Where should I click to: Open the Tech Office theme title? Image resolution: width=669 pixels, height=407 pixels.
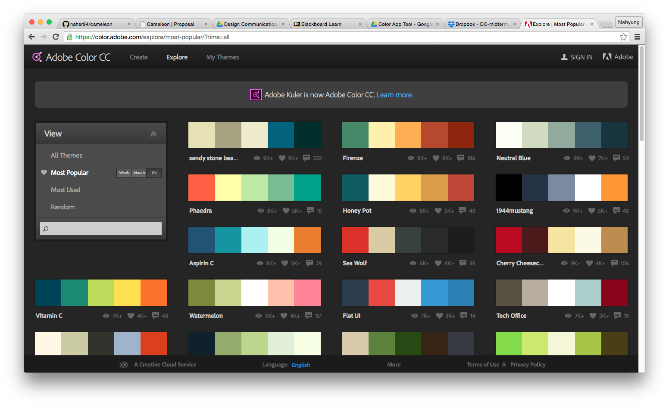pyautogui.click(x=511, y=316)
